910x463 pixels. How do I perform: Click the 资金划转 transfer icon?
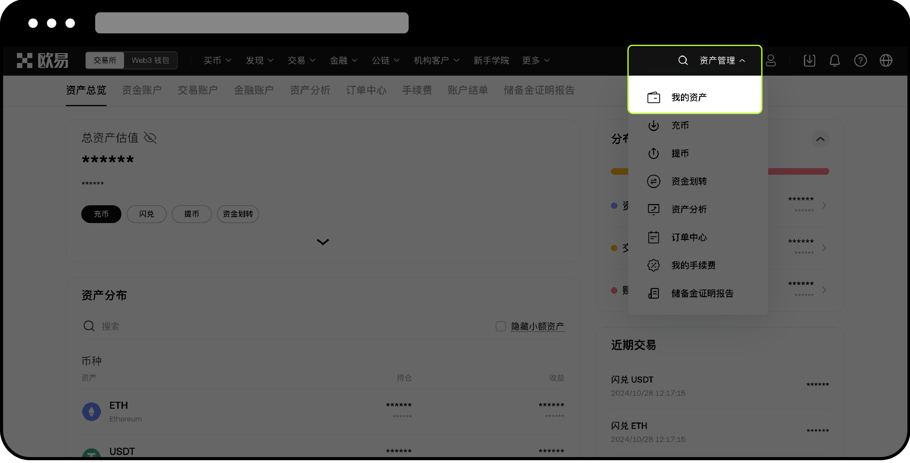point(653,181)
